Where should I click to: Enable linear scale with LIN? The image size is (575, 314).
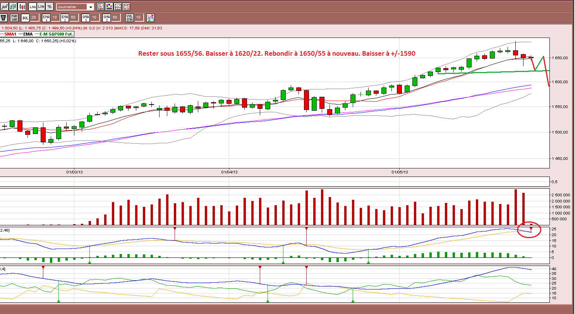[41, 7]
